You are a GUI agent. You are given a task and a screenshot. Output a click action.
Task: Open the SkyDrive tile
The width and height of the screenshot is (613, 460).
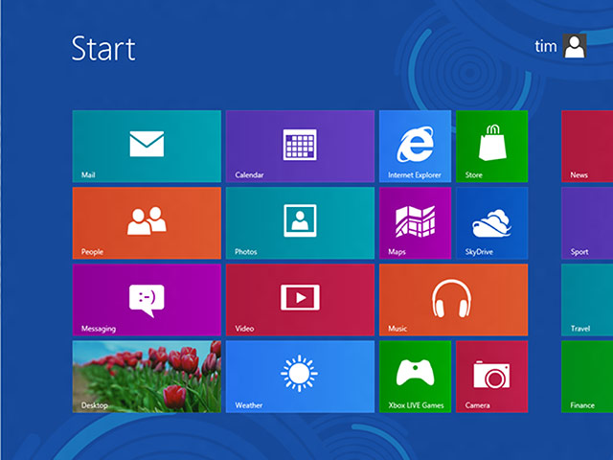pyautogui.click(x=491, y=223)
